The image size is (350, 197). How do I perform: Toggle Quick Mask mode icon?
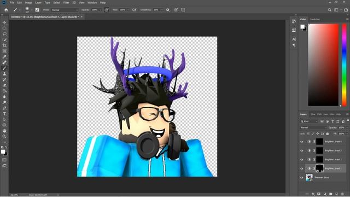point(4,160)
